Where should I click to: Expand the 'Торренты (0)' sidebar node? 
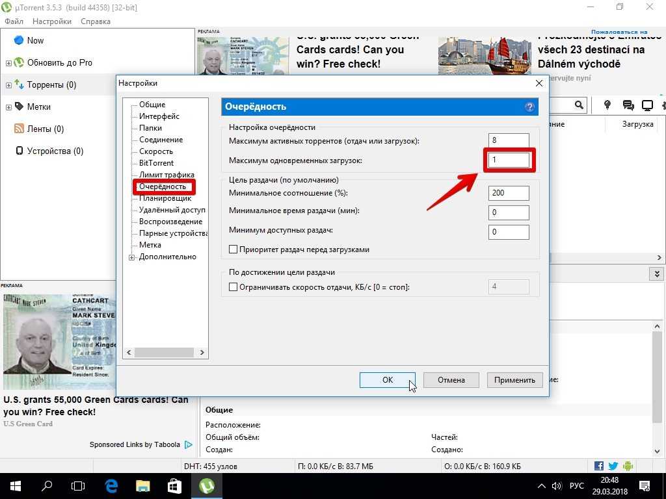8,85
